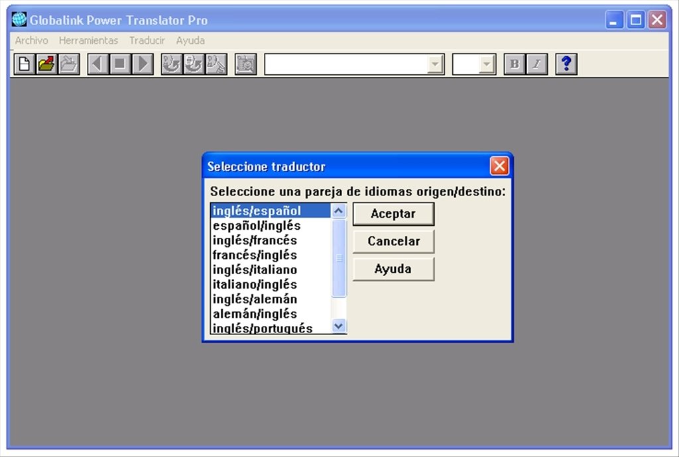Click the Cancelar button

(x=393, y=241)
